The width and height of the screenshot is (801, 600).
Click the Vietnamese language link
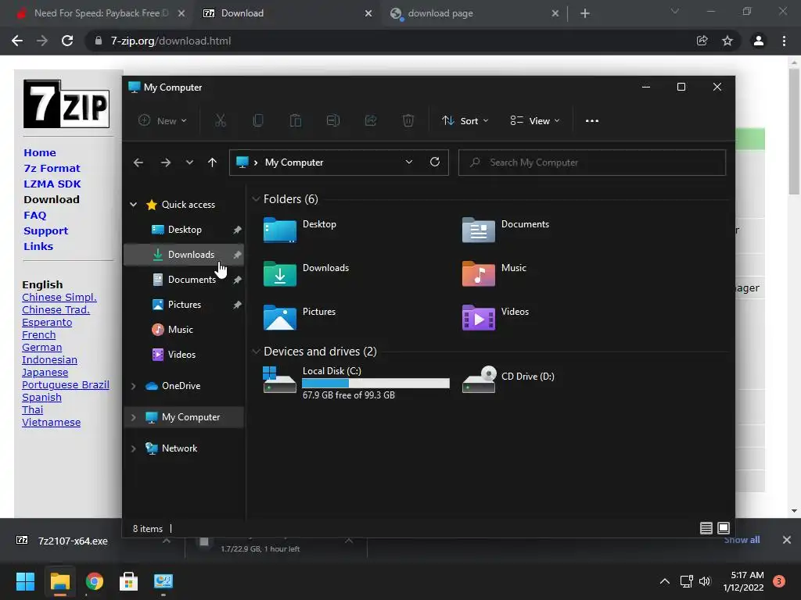pos(51,423)
